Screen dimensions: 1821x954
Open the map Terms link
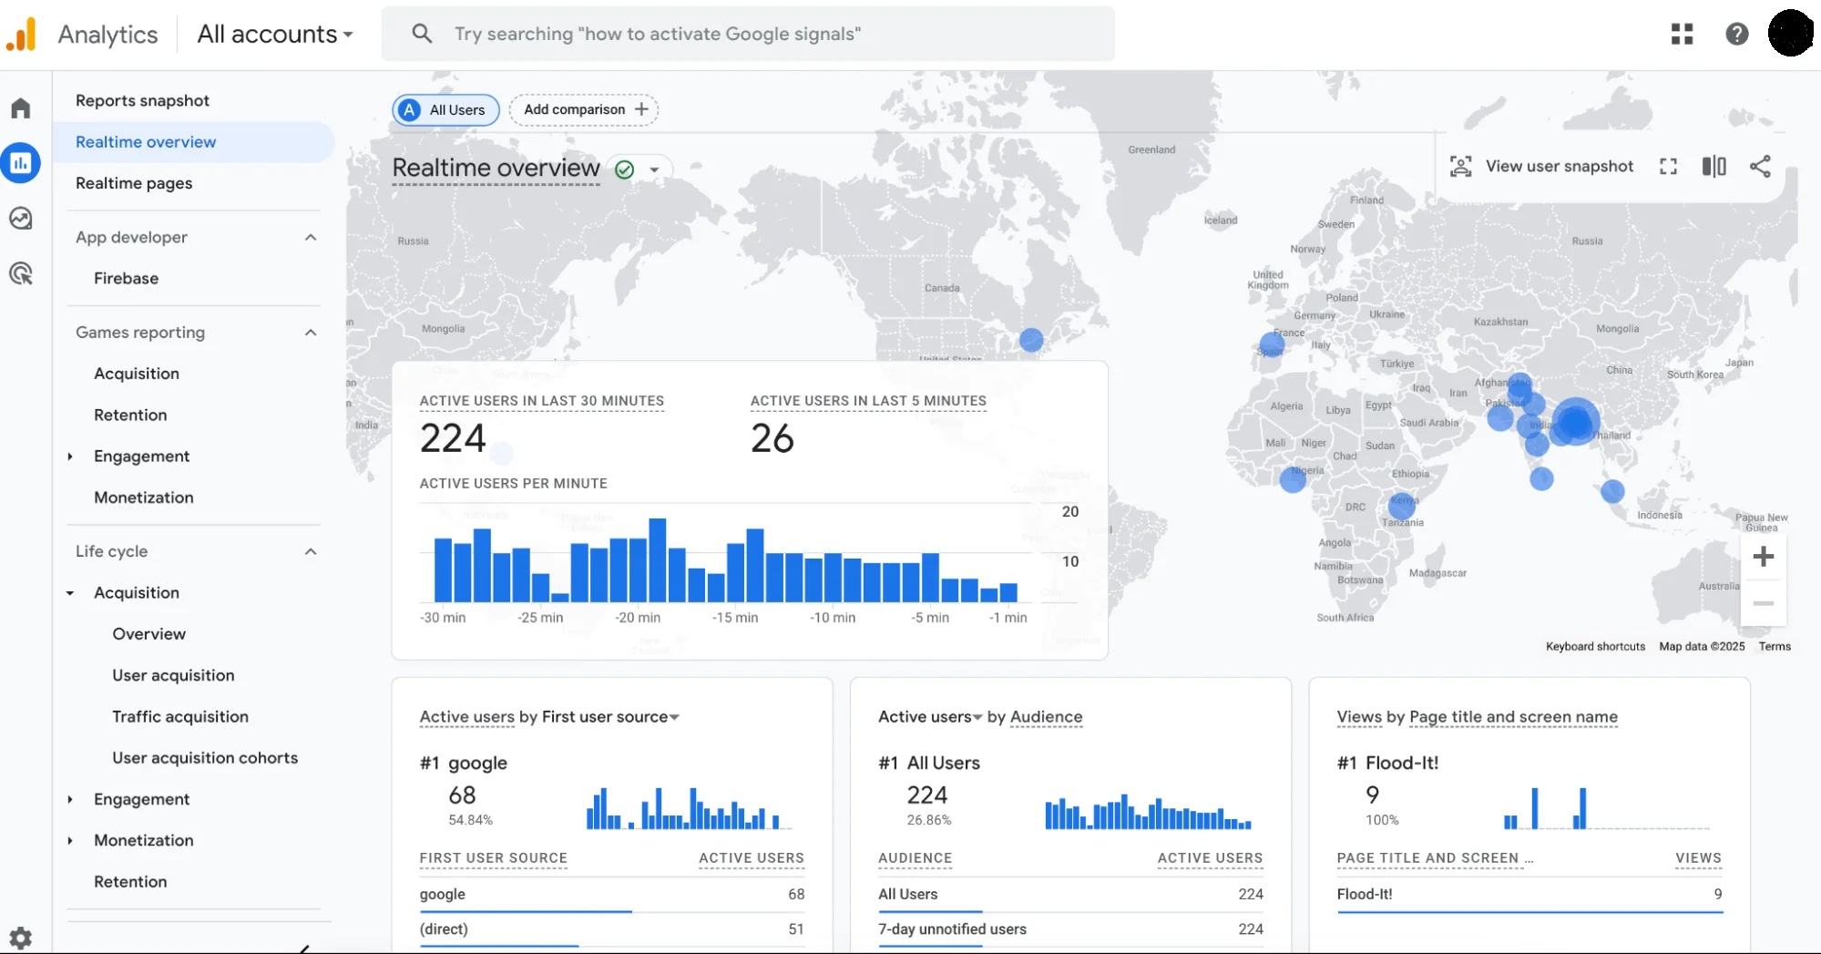pos(1774,646)
